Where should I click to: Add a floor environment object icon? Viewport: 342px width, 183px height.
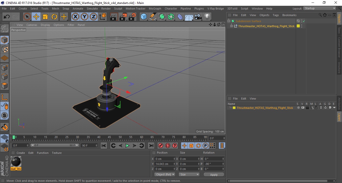click(x=189, y=17)
